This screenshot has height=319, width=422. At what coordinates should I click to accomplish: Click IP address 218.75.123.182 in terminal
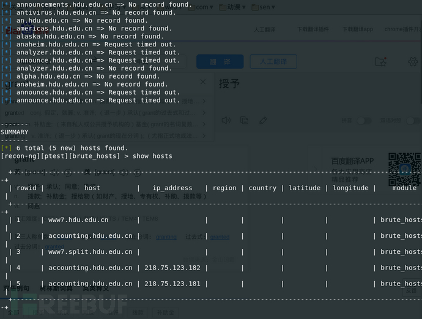(x=172, y=268)
